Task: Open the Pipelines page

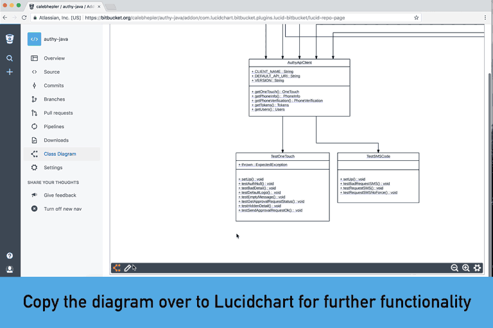Action: (54, 126)
